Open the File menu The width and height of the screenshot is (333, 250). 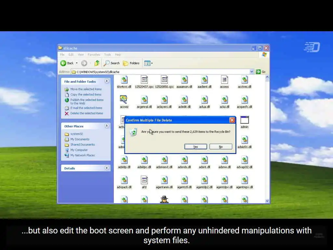click(62, 55)
